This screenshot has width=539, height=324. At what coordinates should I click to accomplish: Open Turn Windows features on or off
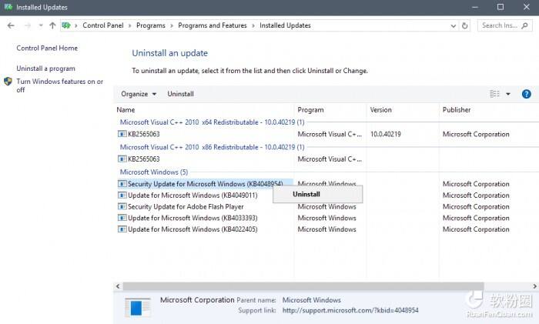coord(59,85)
